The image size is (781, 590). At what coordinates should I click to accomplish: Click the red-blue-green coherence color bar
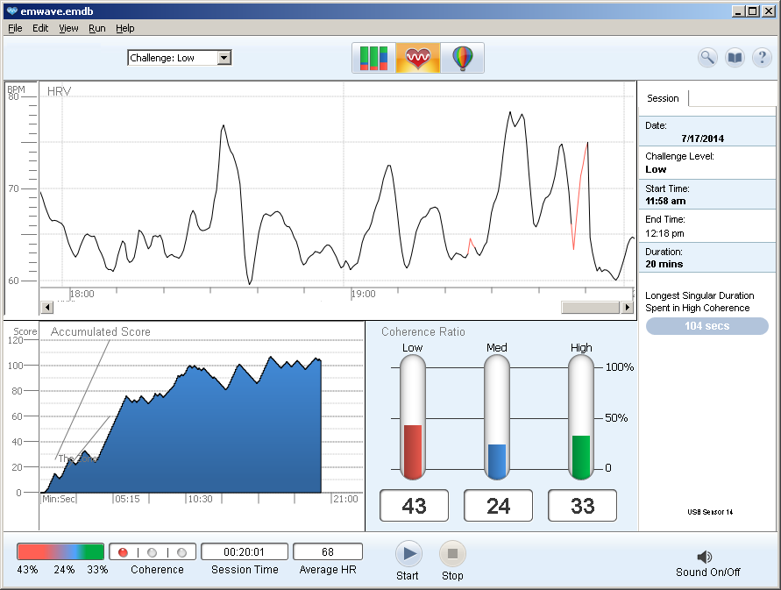tap(60, 551)
